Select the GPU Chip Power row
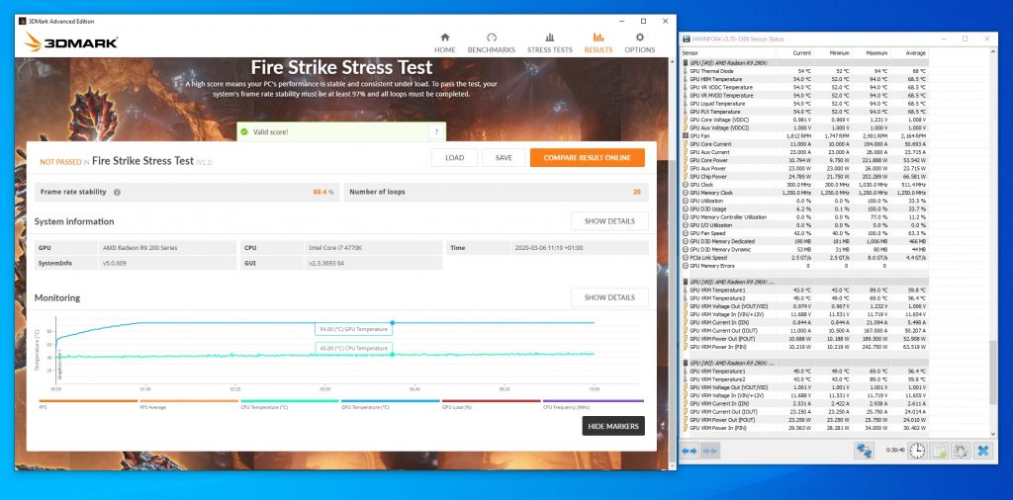The image size is (1013, 500). pyautogui.click(x=805, y=176)
